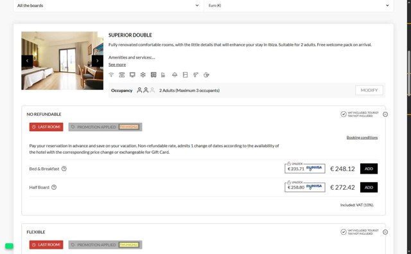
Task: Open Booking conditions link
Action: click(362, 138)
